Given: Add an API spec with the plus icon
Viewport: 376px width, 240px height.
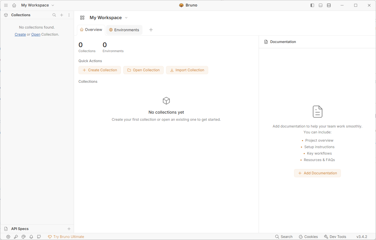Looking at the screenshot, I should pos(69,229).
